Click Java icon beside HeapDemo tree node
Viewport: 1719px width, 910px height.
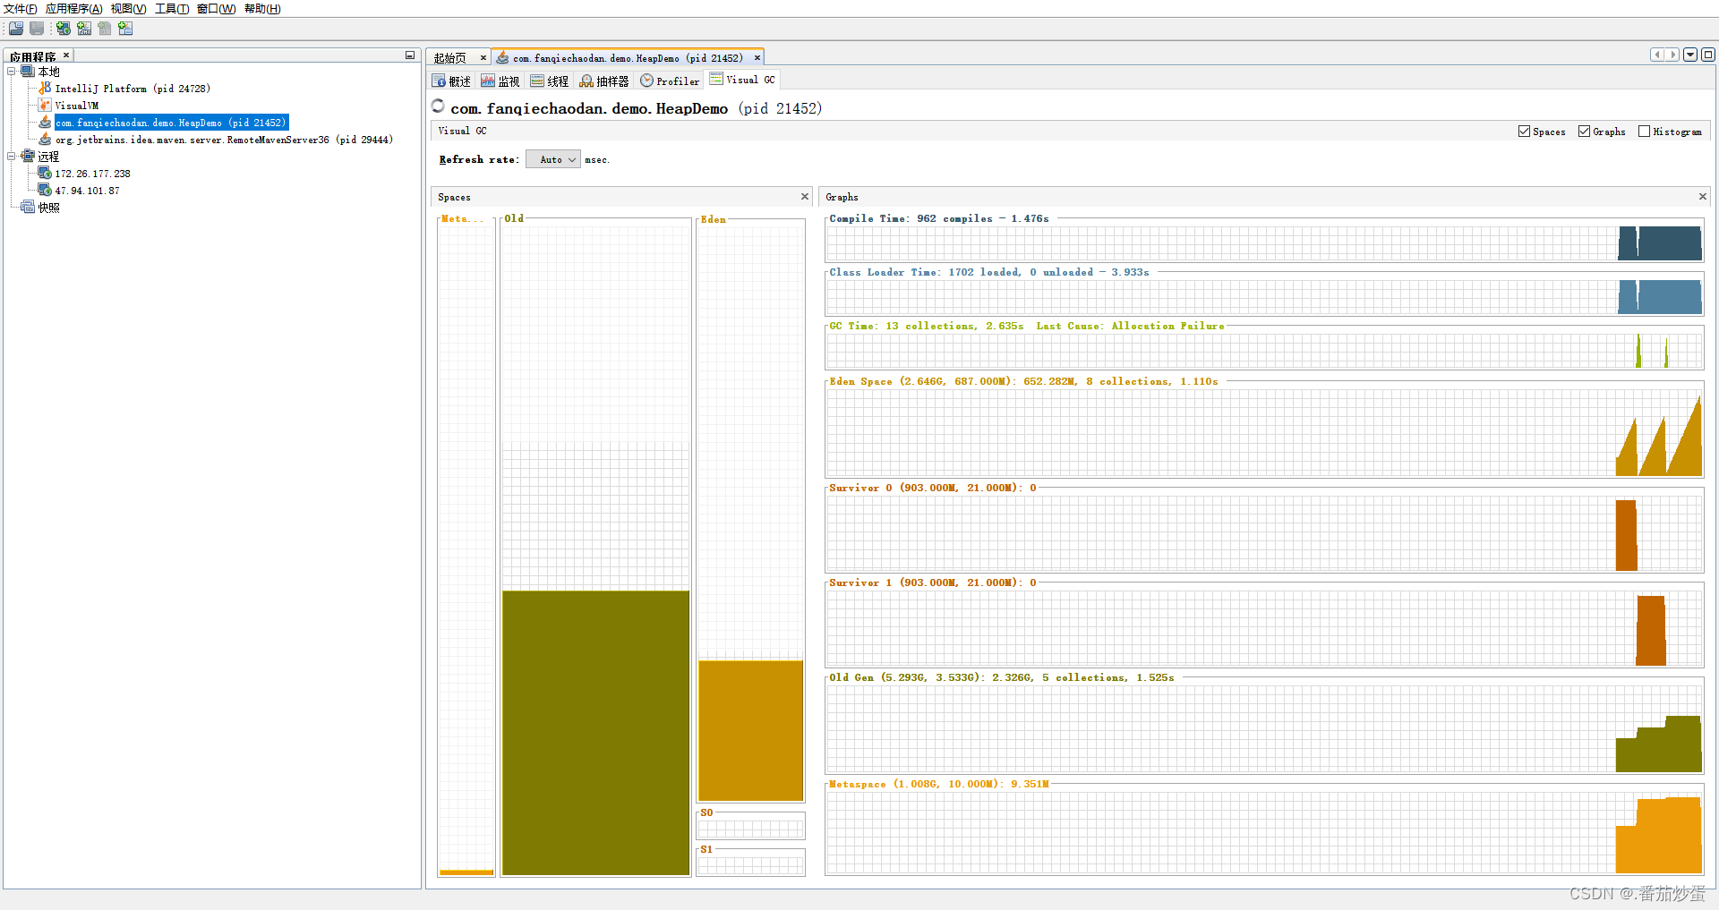45,123
